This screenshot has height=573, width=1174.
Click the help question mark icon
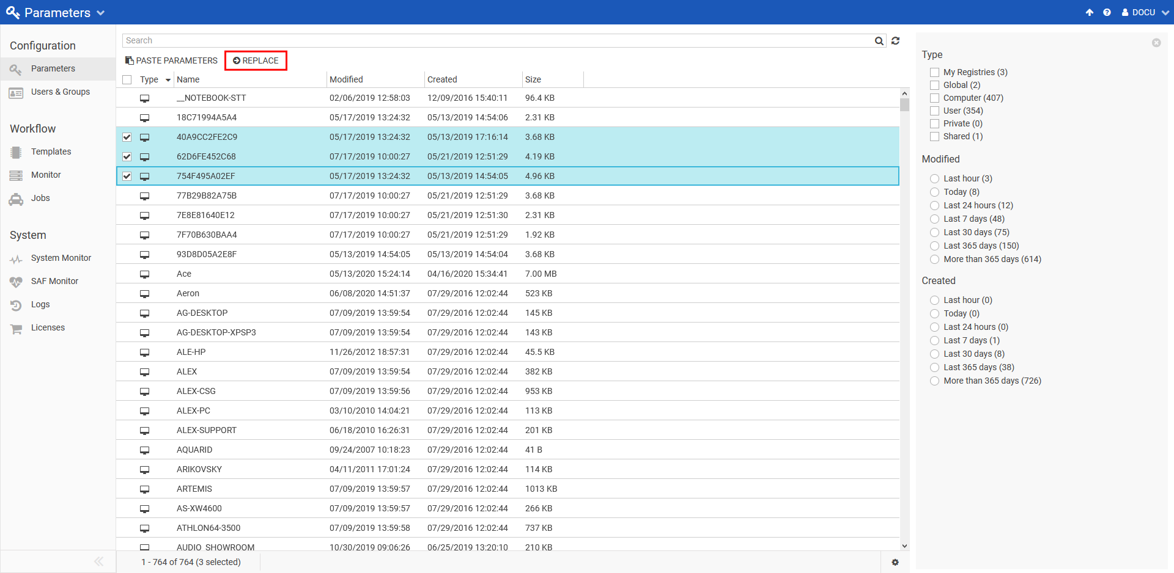(1107, 12)
